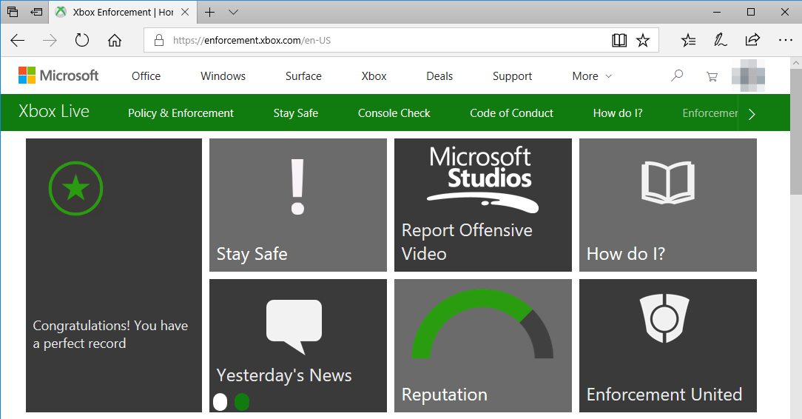Click the browser Forward arrow
The image size is (802, 419).
(x=50, y=41)
